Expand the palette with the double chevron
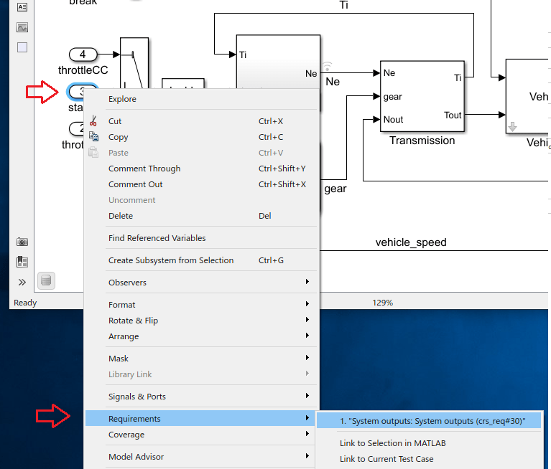This screenshot has width=551, height=469. coord(22,282)
